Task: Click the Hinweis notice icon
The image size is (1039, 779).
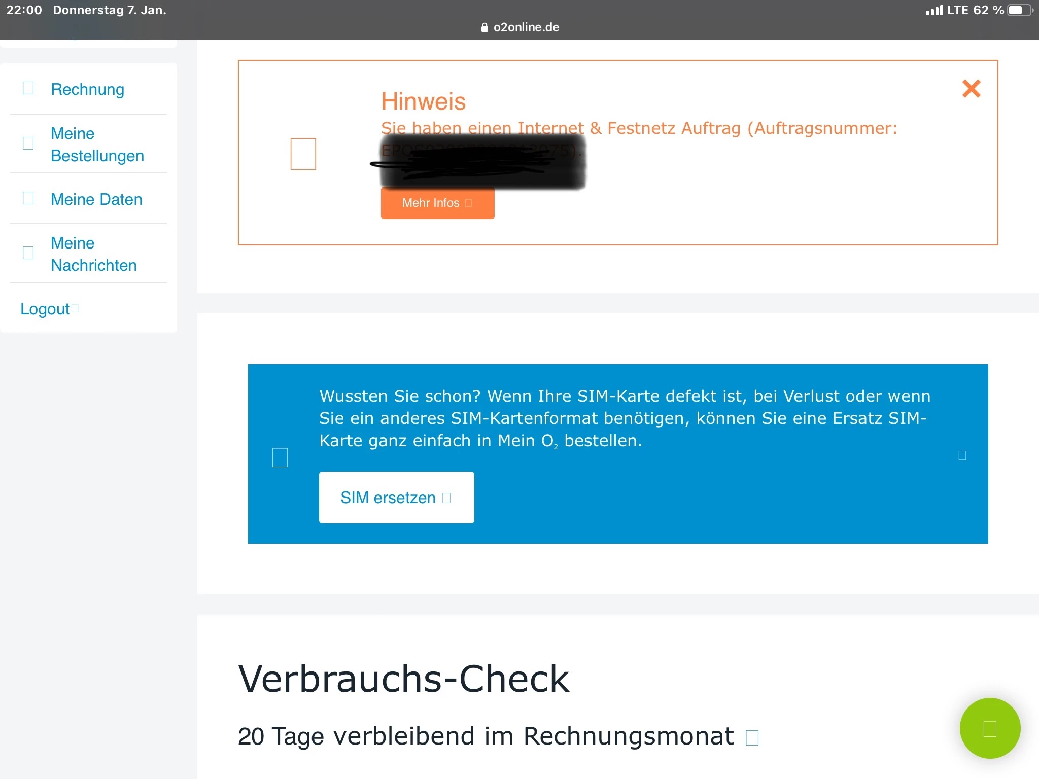Action: point(303,154)
